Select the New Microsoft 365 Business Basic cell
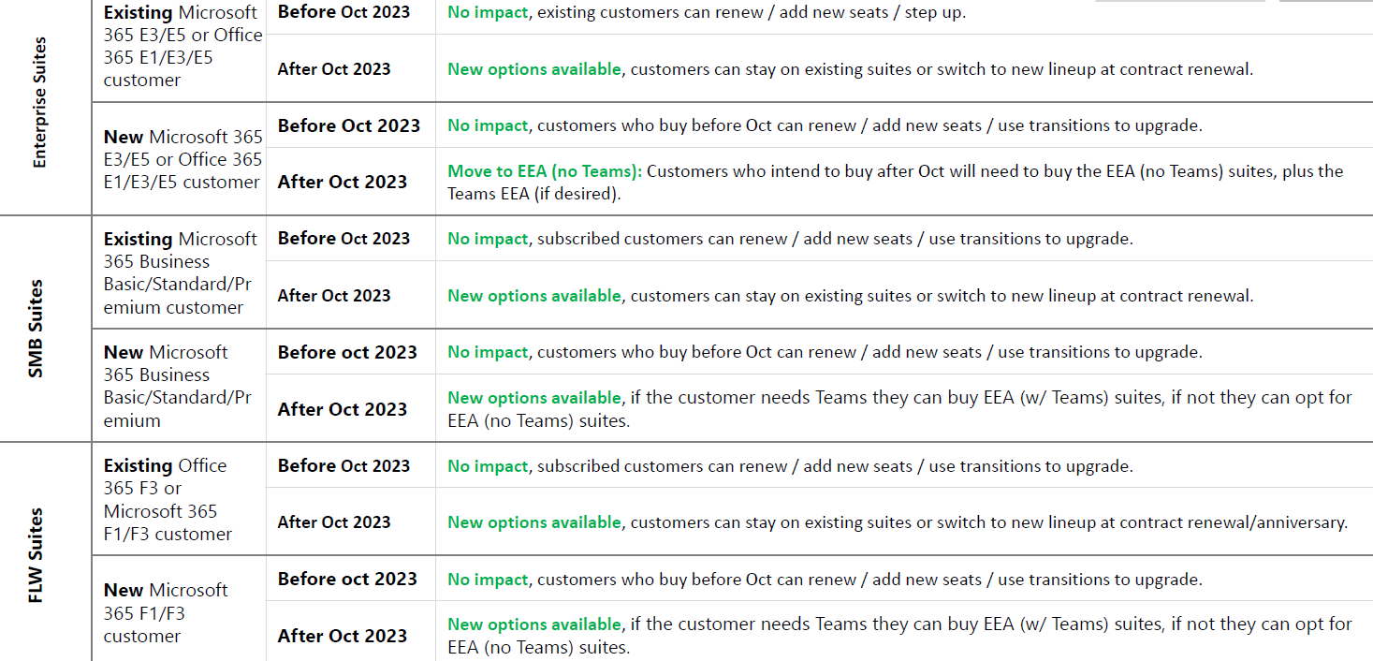 [x=178, y=387]
